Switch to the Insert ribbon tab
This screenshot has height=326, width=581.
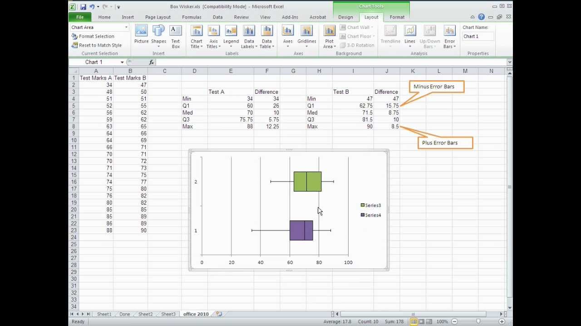point(128,17)
